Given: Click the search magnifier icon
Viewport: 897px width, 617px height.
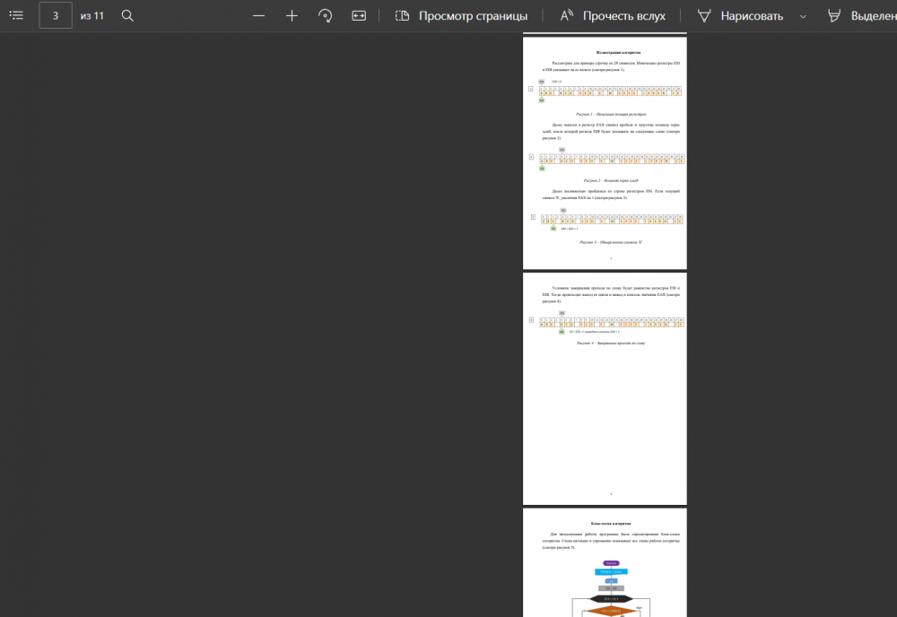Looking at the screenshot, I should pyautogui.click(x=127, y=15).
